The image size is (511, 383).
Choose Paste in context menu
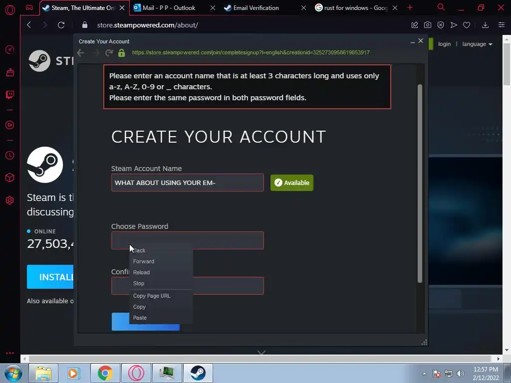click(x=161, y=318)
